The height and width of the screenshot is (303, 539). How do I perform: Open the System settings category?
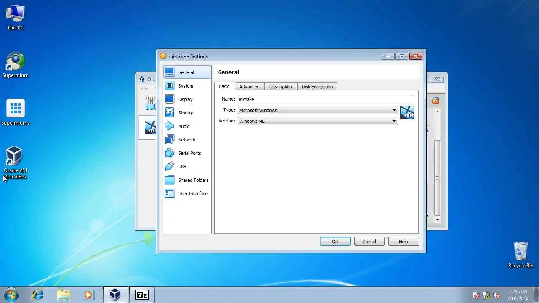click(187, 86)
